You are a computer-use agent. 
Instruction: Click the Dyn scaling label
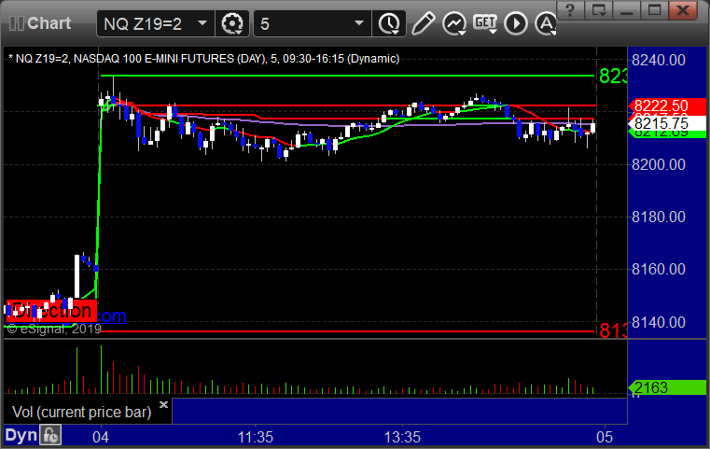[x=21, y=435]
